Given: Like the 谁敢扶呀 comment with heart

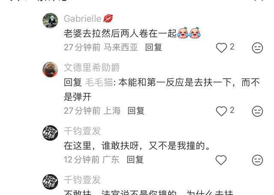Looking at the screenshot, I should coord(221,160).
